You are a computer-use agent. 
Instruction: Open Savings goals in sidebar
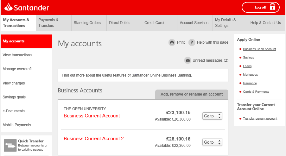(26, 97)
